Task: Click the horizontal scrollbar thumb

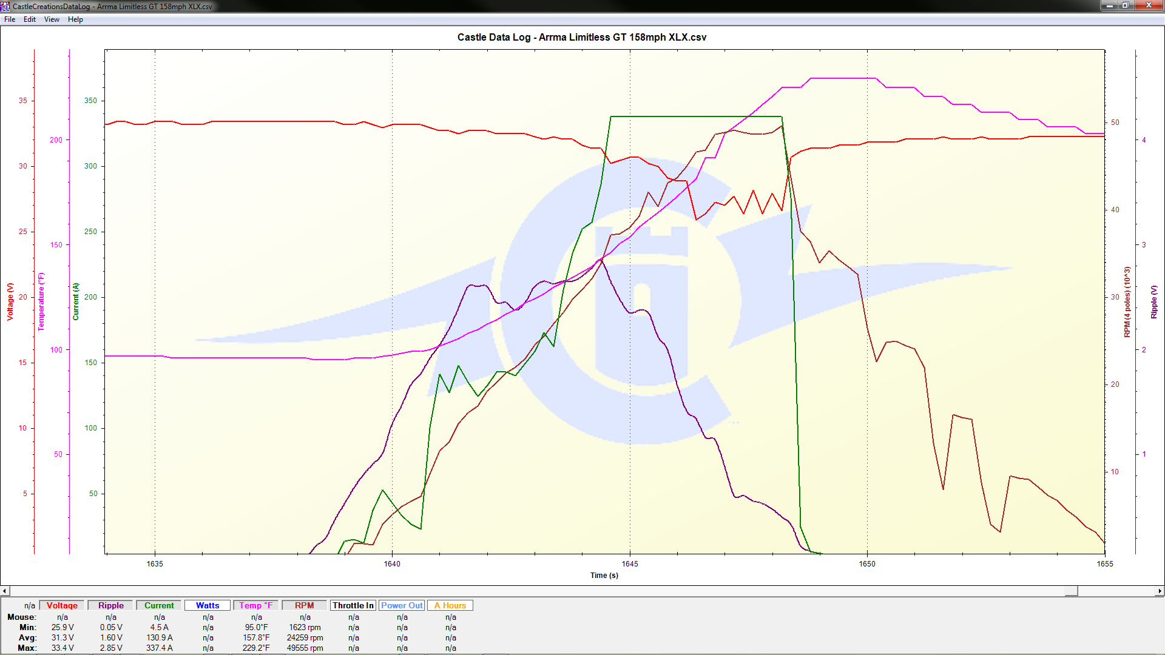Action: point(1071,591)
